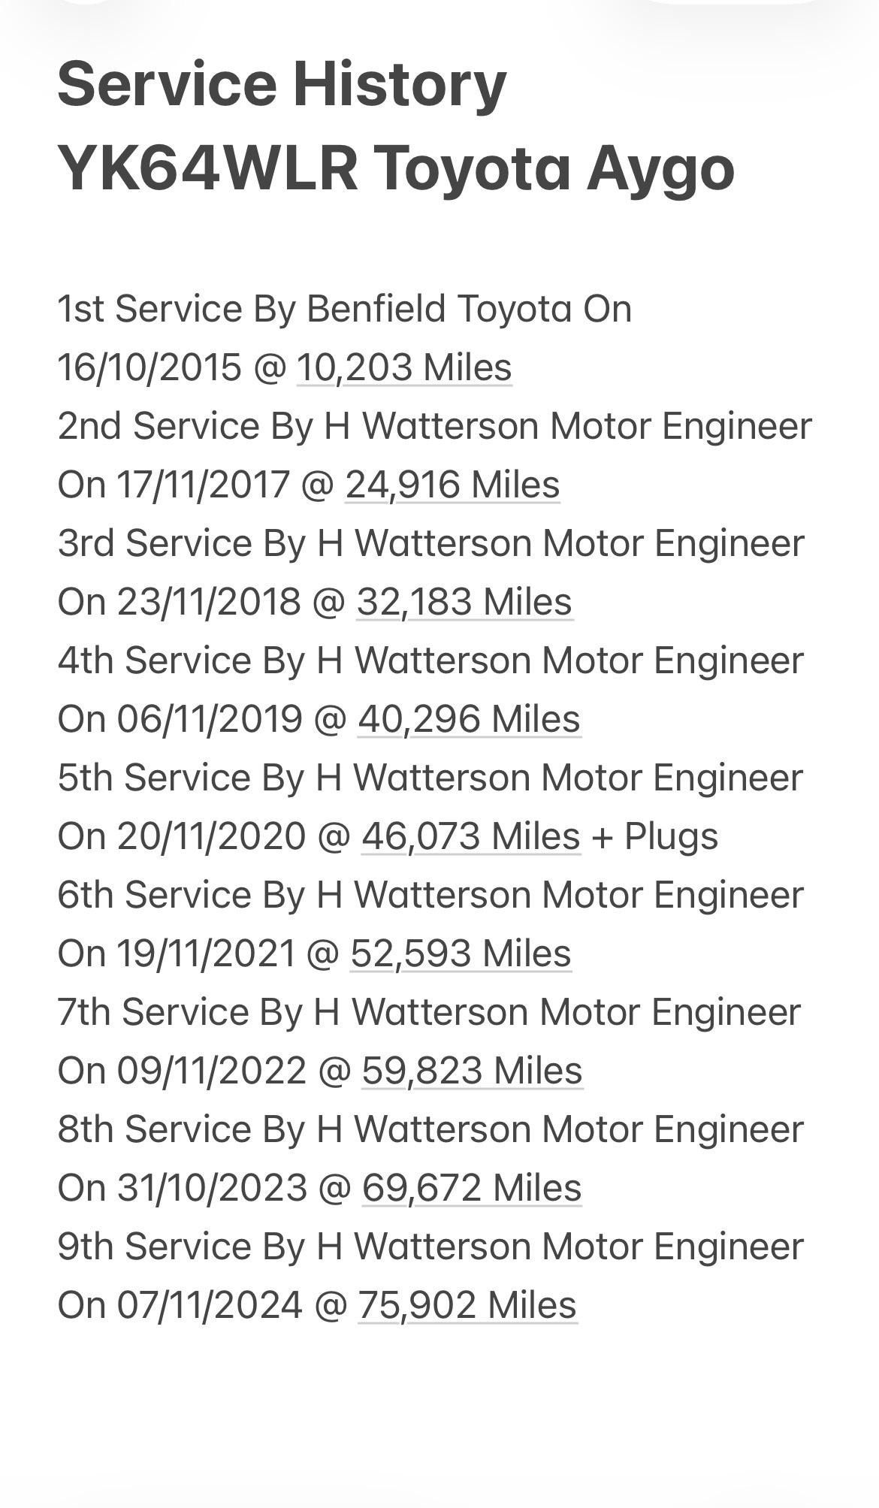Image resolution: width=879 pixels, height=1508 pixels.
Task: Click the date 16/10/2015
Action: (150, 367)
